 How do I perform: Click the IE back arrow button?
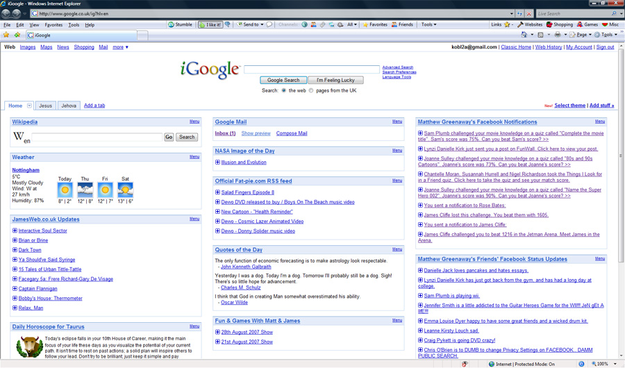click(6, 14)
